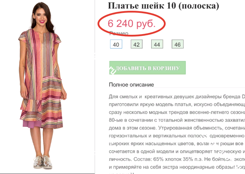Click the description line starting 80-ые
This screenshot has width=245, height=174.
[177, 120]
